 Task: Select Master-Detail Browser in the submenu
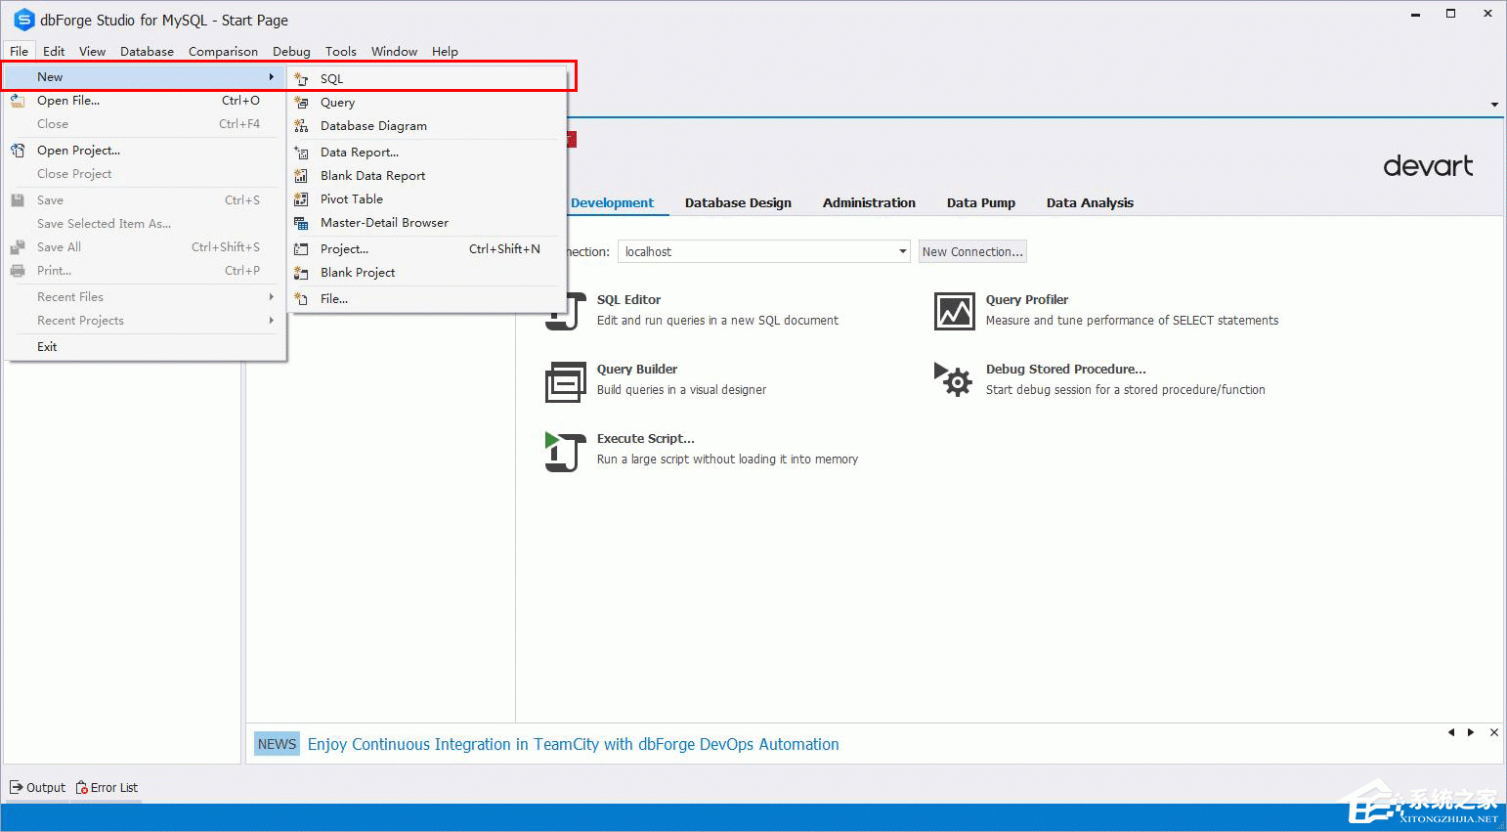coord(384,223)
